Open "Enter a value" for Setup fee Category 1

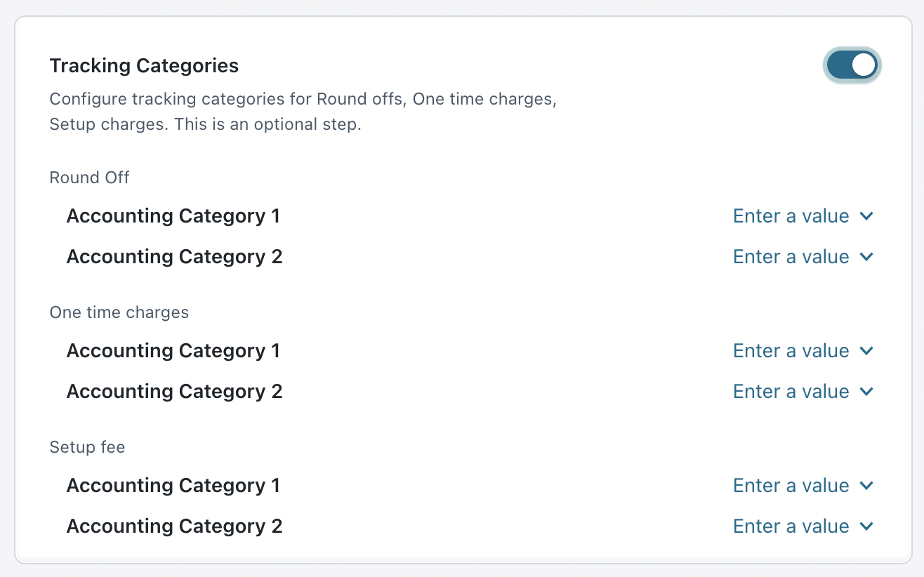point(791,486)
